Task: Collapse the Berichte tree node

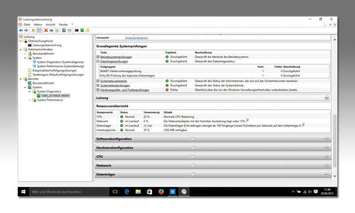Action: 21,79
